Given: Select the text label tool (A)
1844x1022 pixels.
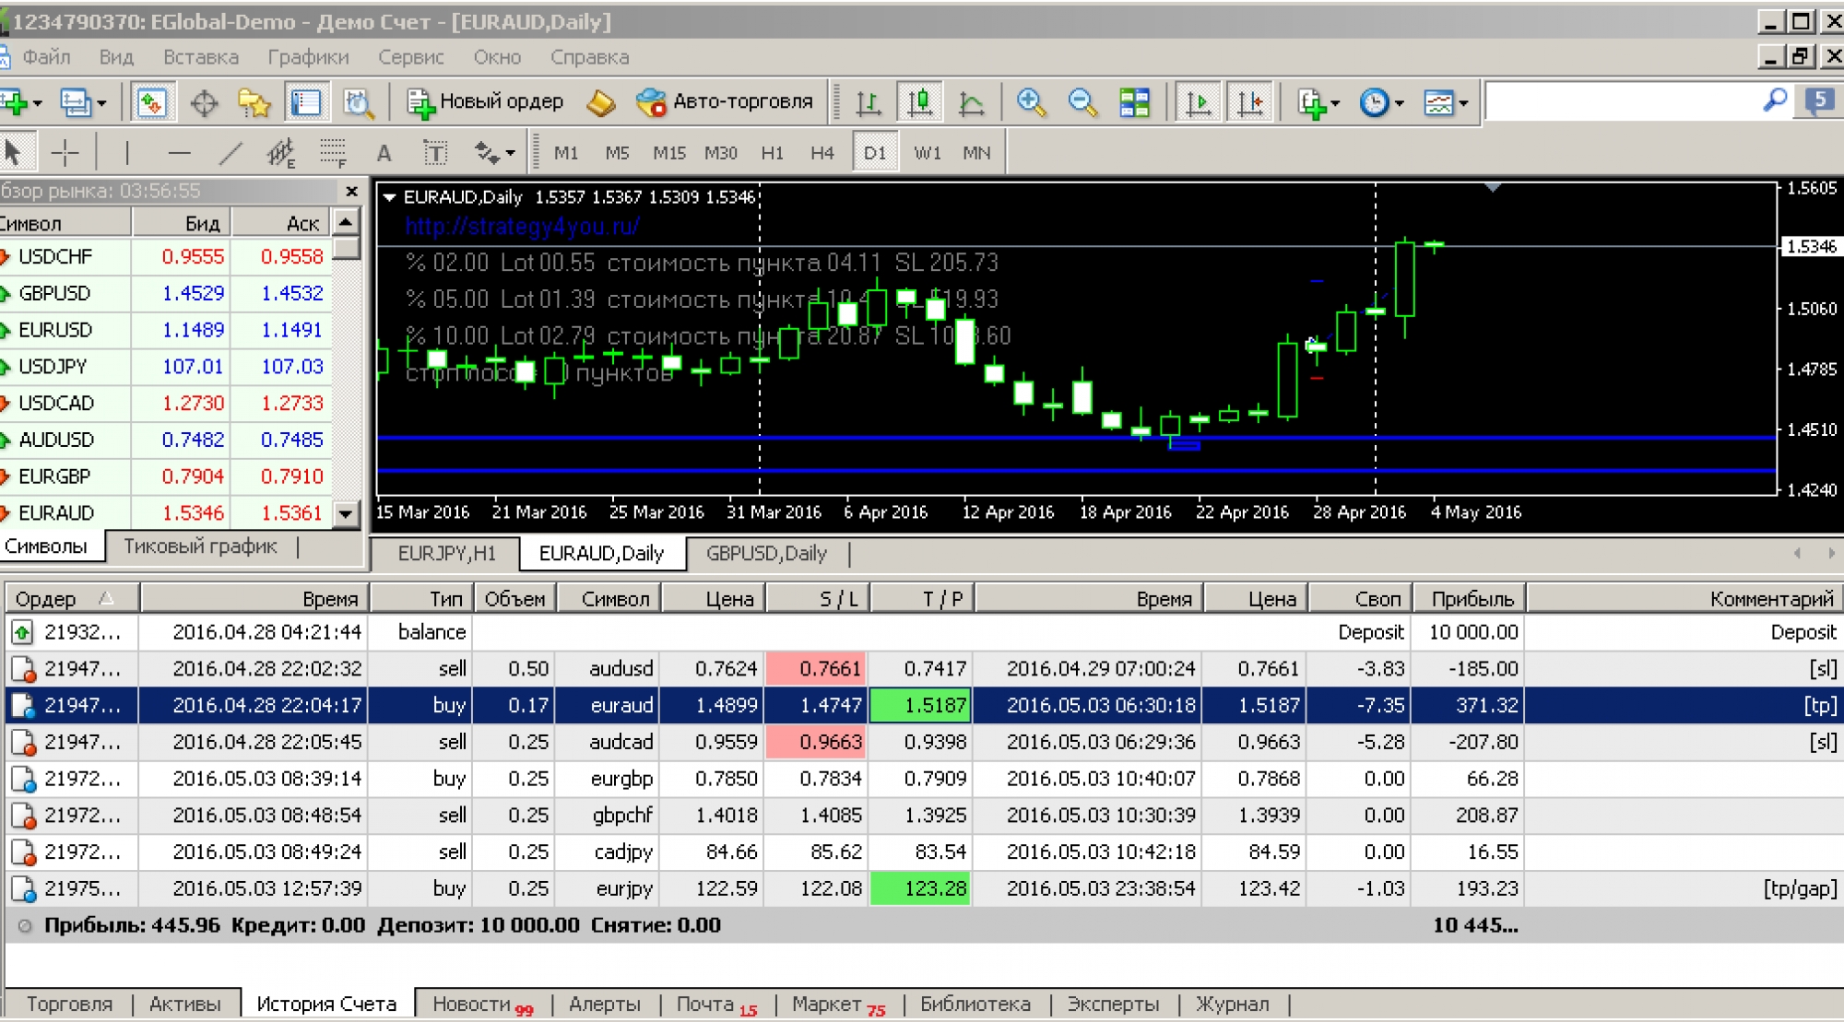Looking at the screenshot, I should [x=384, y=153].
